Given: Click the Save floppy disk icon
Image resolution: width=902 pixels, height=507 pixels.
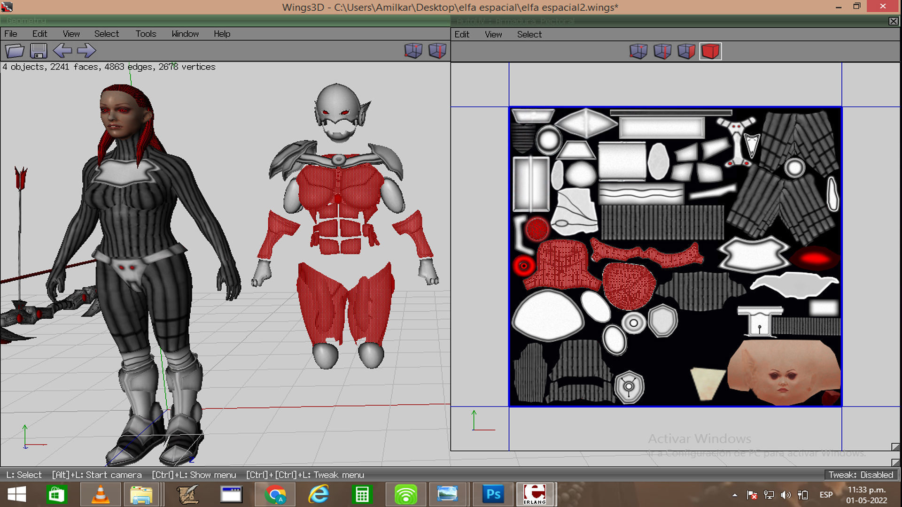Looking at the screenshot, I should (x=39, y=51).
